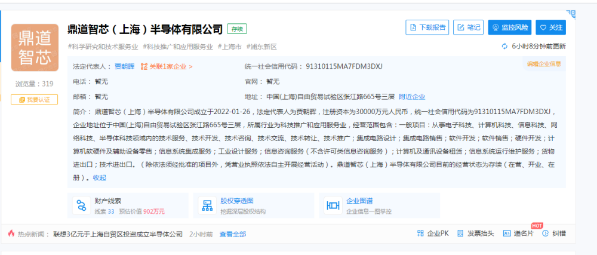This screenshot has height=255, width=597.
Task: Click the 鼎道智芯 company logo
Action: (35, 48)
